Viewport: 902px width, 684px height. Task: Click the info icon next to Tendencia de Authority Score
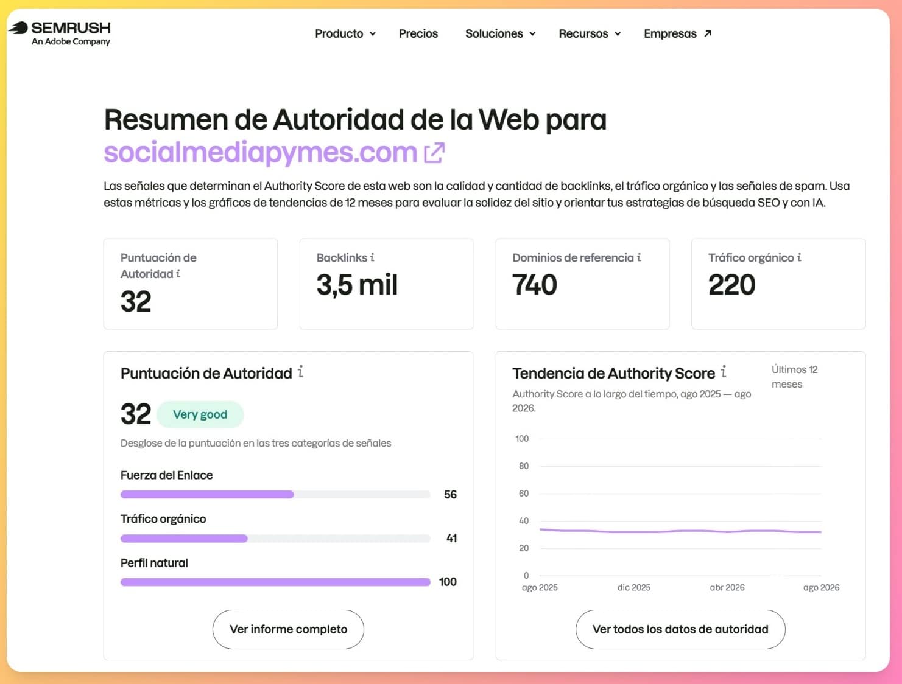[724, 372]
